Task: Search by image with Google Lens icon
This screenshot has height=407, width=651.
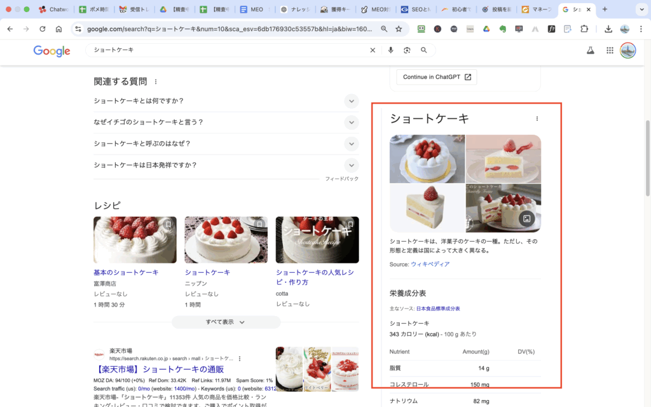Action: (407, 50)
